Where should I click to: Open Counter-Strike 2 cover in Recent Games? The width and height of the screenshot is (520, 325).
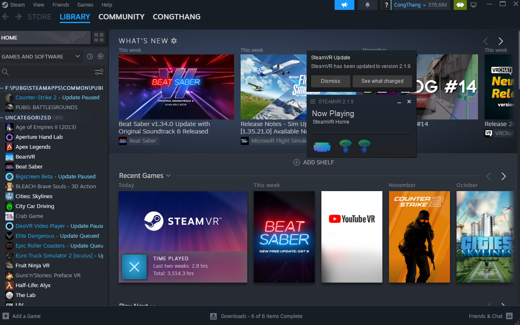tap(419, 237)
